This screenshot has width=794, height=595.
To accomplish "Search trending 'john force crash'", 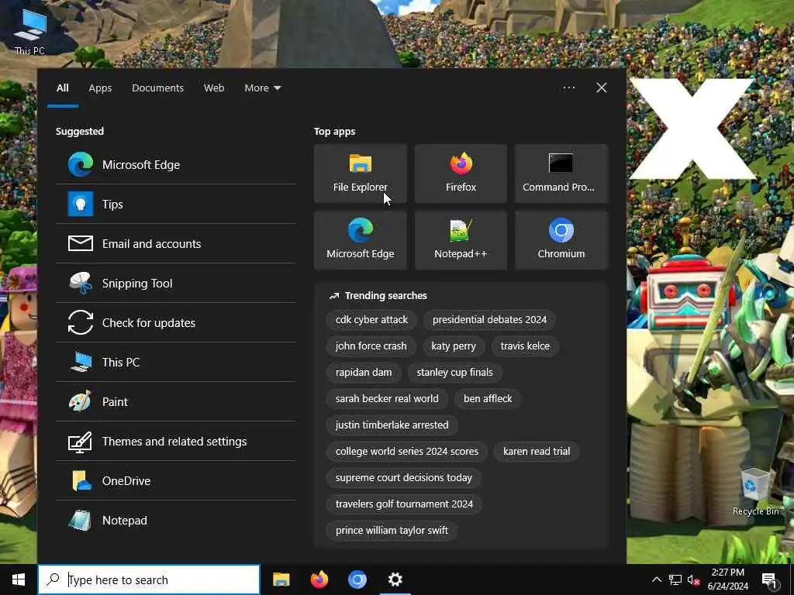I will [x=371, y=346].
